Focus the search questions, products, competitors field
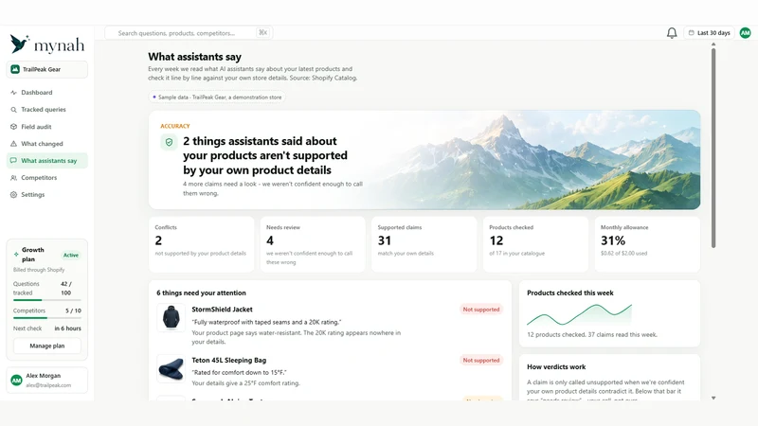The width and height of the screenshot is (758, 426). (x=189, y=33)
